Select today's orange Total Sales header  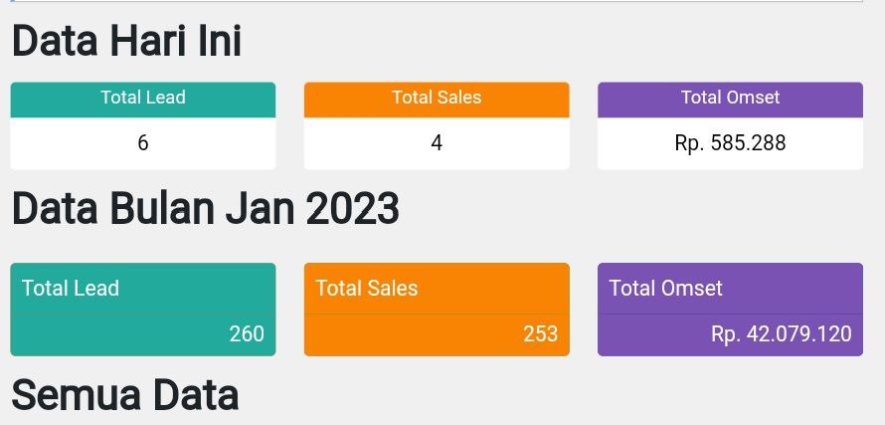pyautogui.click(x=436, y=98)
